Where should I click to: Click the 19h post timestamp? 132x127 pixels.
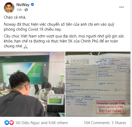coord(19,10)
